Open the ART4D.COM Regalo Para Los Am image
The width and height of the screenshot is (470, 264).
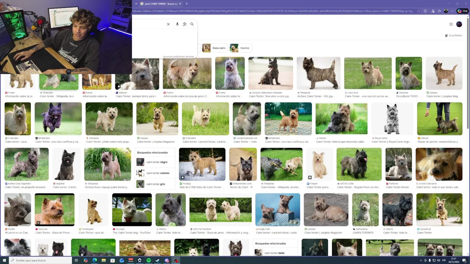[359, 164]
